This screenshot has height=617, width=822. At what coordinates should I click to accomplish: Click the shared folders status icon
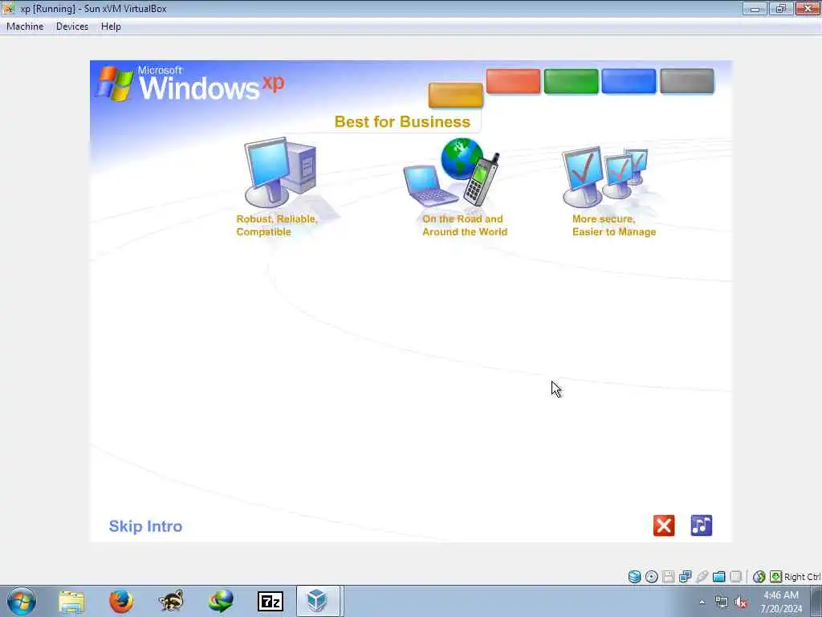[x=718, y=577]
